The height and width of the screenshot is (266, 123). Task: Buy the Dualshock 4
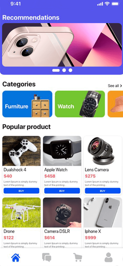[21, 191]
